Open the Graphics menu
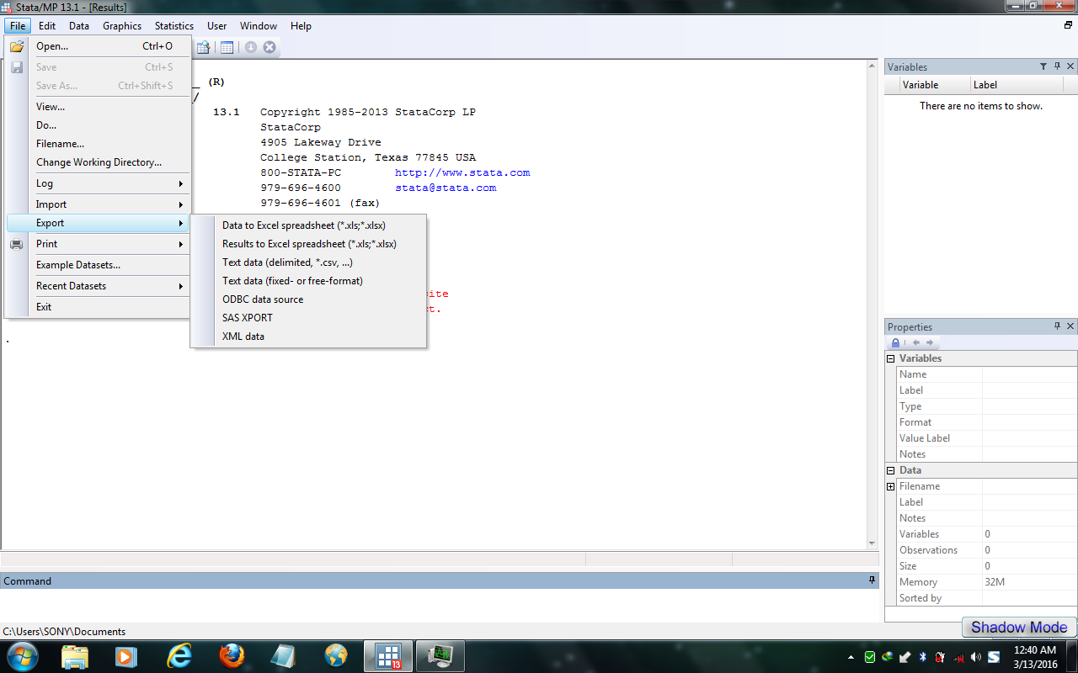Image resolution: width=1078 pixels, height=673 pixels. pyautogui.click(x=122, y=26)
